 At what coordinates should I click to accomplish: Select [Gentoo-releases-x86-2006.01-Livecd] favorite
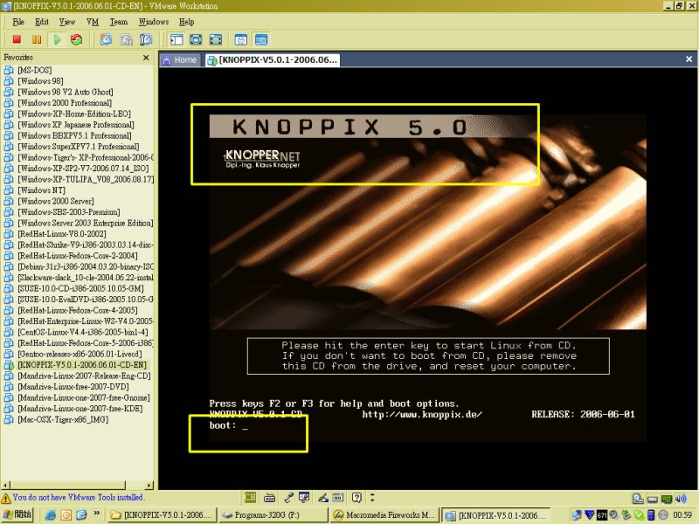tap(80, 354)
